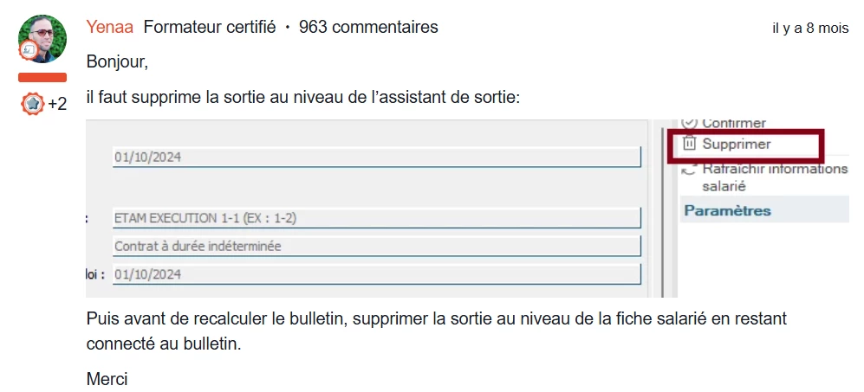Image resolution: width=864 pixels, height=392 pixels.
Task: Choose Confirmer in the side panel
Action: point(733,124)
